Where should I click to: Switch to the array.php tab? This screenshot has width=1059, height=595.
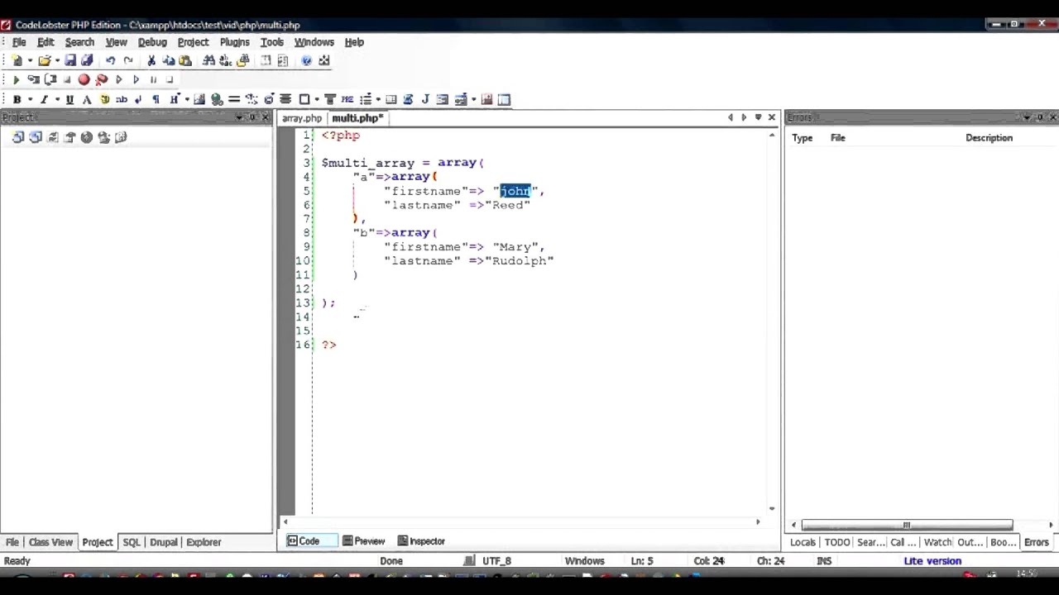301,118
